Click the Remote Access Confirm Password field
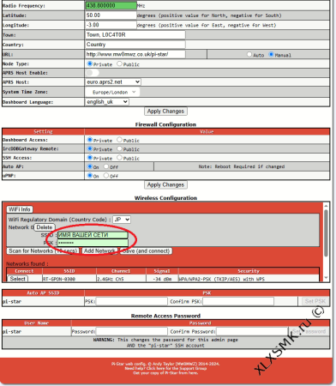 click(252, 331)
